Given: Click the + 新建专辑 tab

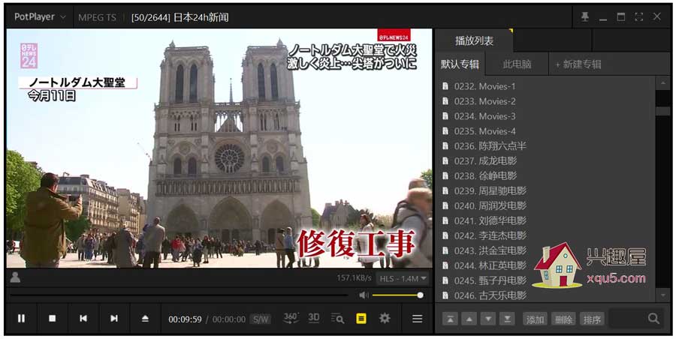Looking at the screenshot, I should pos(578,64).
